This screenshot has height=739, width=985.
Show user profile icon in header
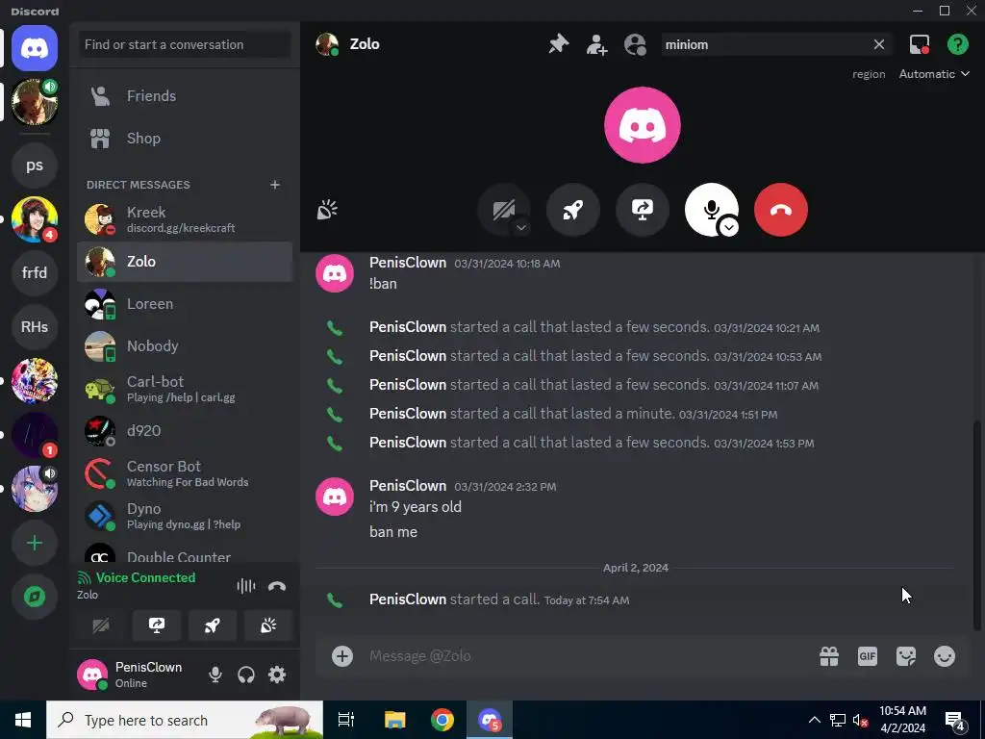pos(635,44)
